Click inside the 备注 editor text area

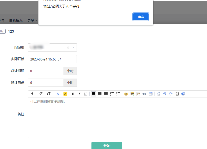[118, 118]
